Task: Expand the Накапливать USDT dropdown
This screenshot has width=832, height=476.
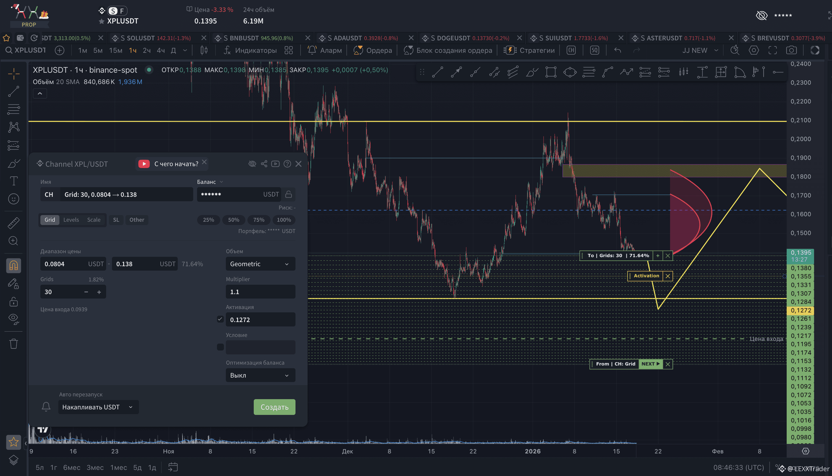Action: [98, 407]
